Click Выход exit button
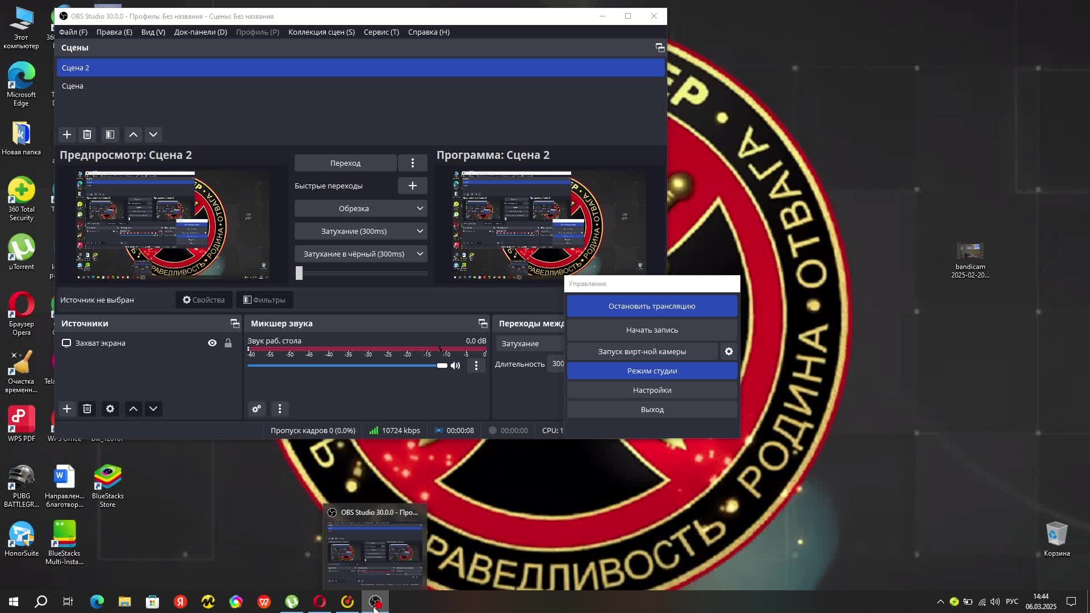 tap(652, 409)
